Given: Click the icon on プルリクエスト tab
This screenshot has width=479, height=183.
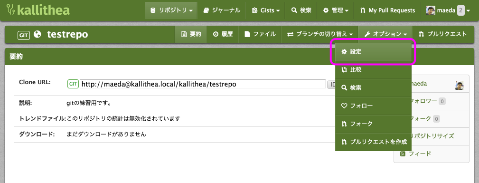Looking at the screenshot, I should click(421, 34).
